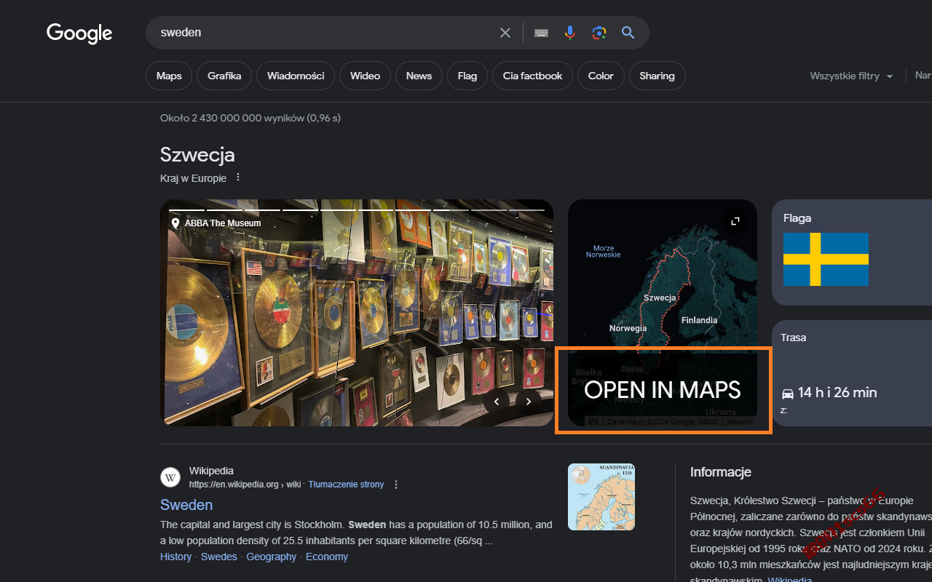This screenshot has width=932, height=582.
Task: Click the car icon next to 14 h i 26 min
Action: [x=787, y=393]
